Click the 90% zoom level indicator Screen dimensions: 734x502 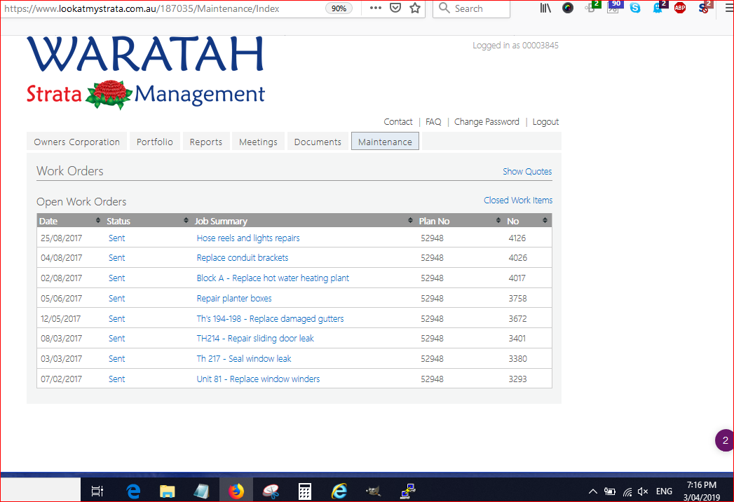[x=339, y=8]
